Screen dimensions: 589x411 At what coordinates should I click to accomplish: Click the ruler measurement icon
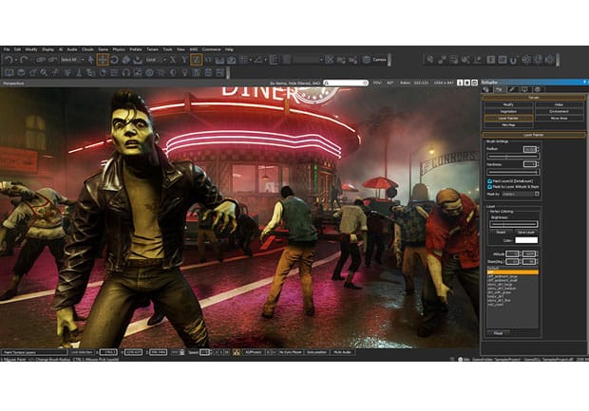click(274, 60)
